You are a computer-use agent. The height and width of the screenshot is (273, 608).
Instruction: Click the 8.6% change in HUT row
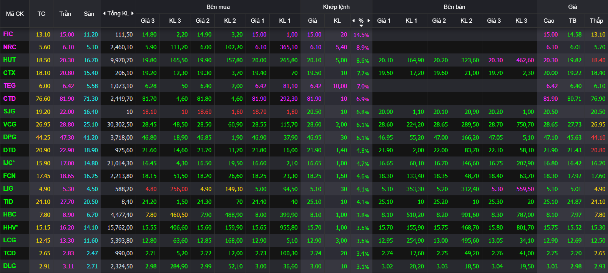tap(362, 61)
